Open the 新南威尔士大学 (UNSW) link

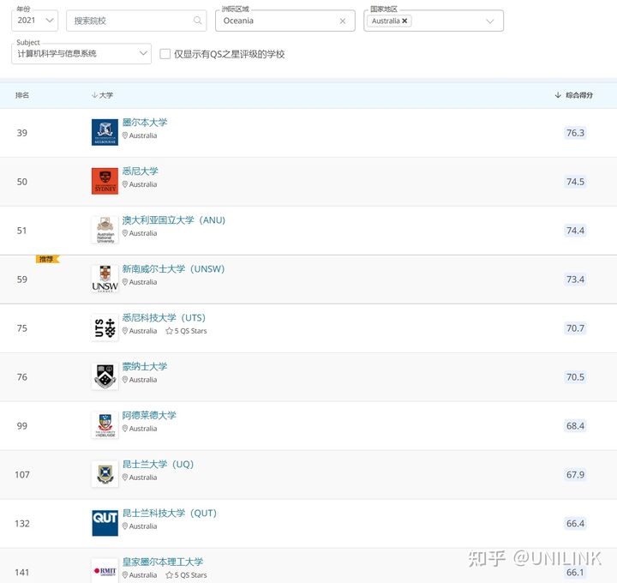[x=173, y=269]
